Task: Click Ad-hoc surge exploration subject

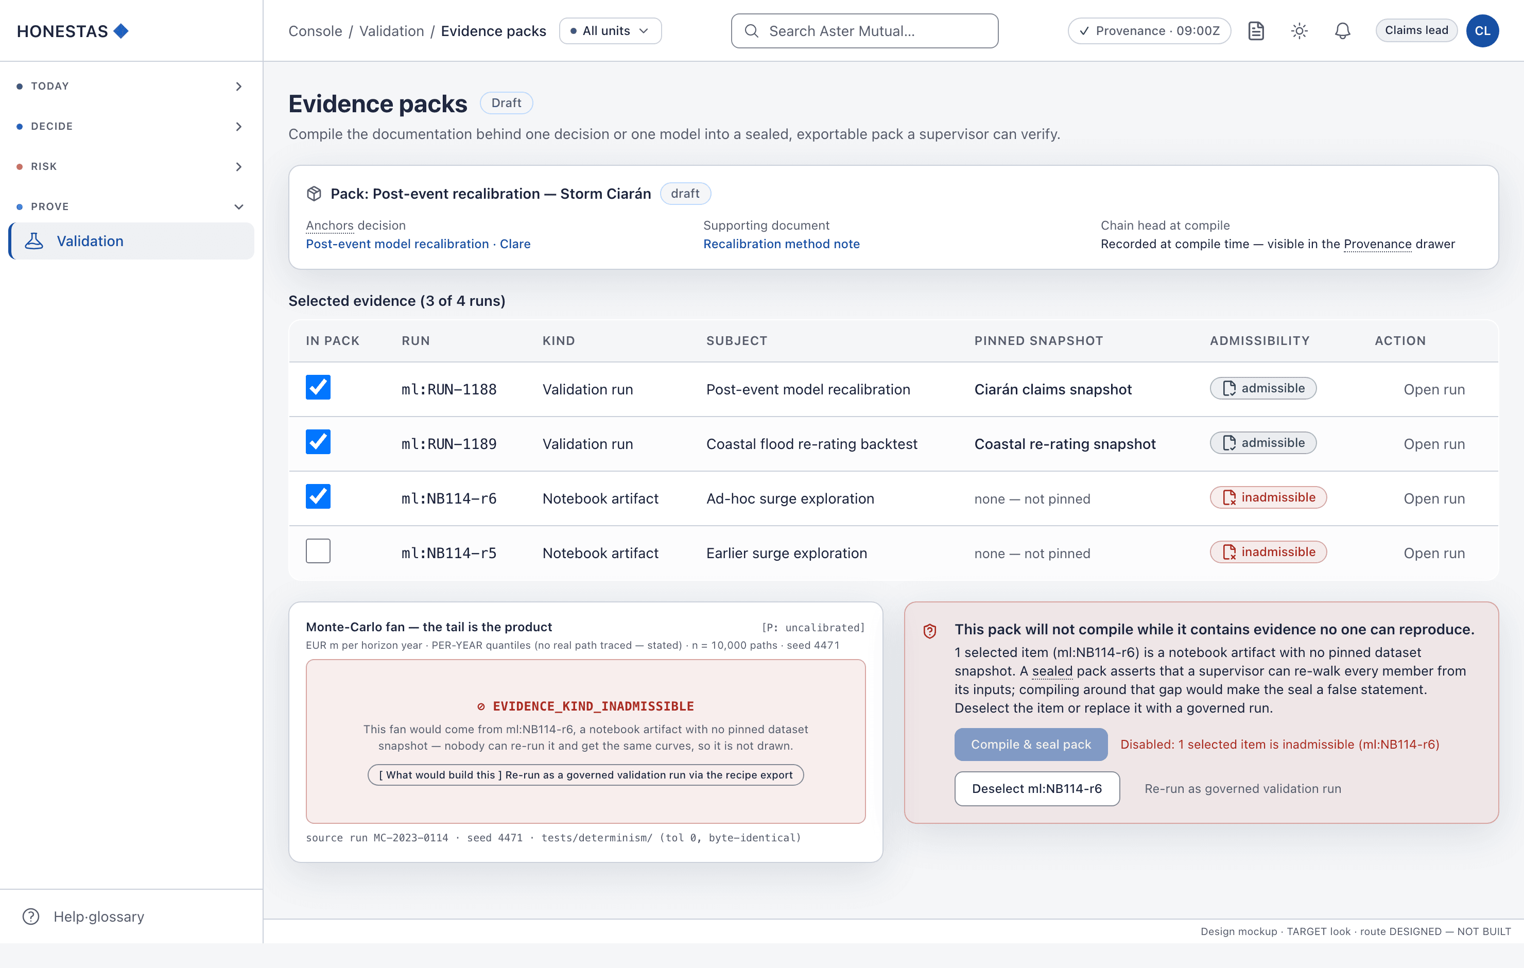Action: coord(790,498)
